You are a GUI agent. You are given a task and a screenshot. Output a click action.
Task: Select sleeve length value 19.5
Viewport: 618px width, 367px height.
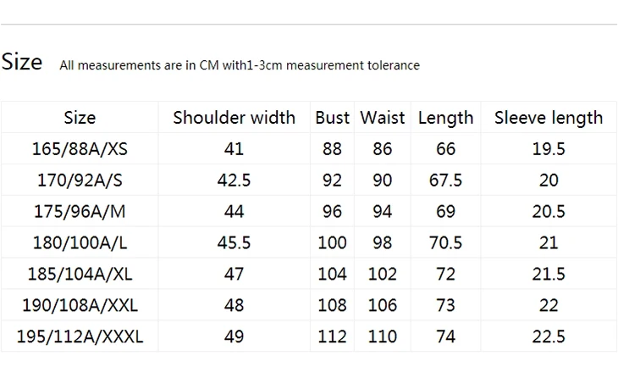click(549, 149)
